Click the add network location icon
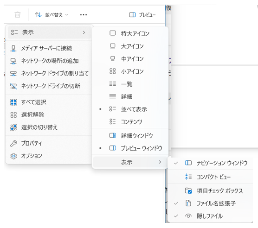258x228 pixels. pyautogui.click(x=13, y=61)
